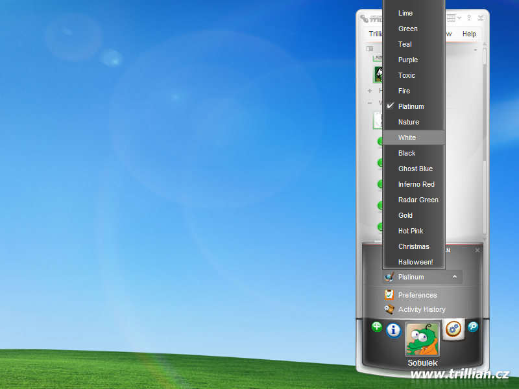Viewport: 519px width, 389px height.
Task: Apply the Toxic theme
Action: point(413,75)
